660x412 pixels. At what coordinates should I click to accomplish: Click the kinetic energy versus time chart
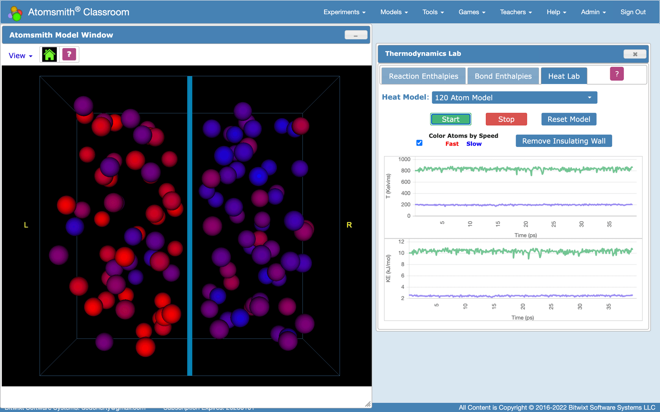click(513, 280)
